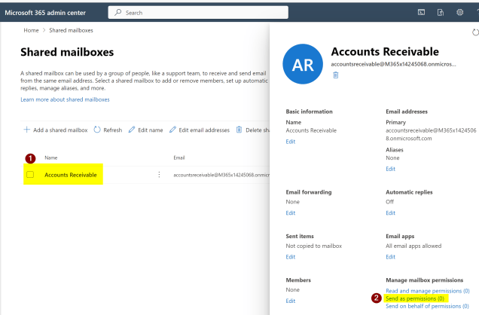Edit the Email forwarding setting
479x315 pixels.
[x=291, y=213]
